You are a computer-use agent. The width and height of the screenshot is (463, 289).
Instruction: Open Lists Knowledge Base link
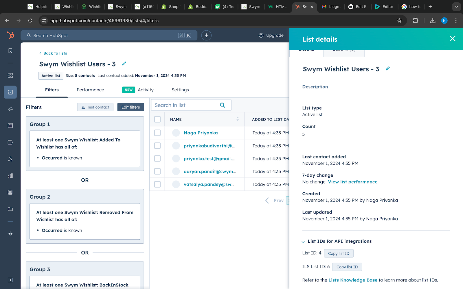(353, 280)
